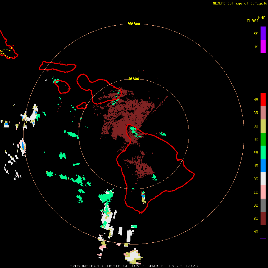Image resolution: width=268 pixels, height=268 pixels.
Task: Click the NEXLAB-College of DuPage credit
Action: pyautogui.click(x=238, y=3)
